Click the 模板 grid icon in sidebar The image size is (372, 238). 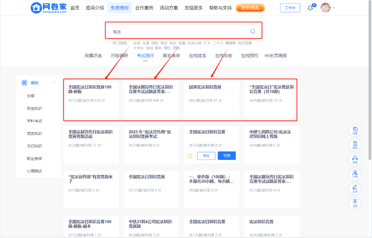pyautogui.click(x=24, y=82)
